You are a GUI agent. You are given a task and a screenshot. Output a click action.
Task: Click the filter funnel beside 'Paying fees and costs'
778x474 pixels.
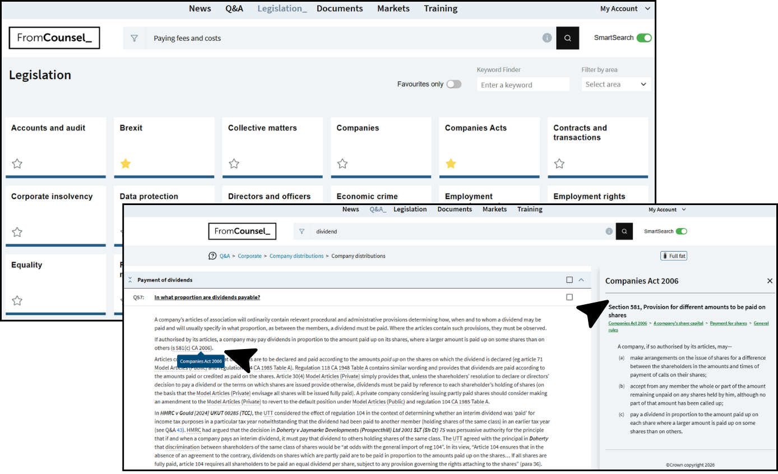[134, 38]
